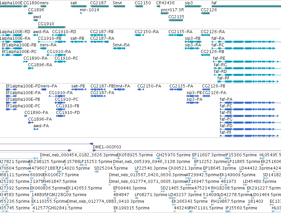The width and height of the screenshot is (281, 213).
Task: Click the CG2126-RB transcript label
Action: [x=212, y=52]
